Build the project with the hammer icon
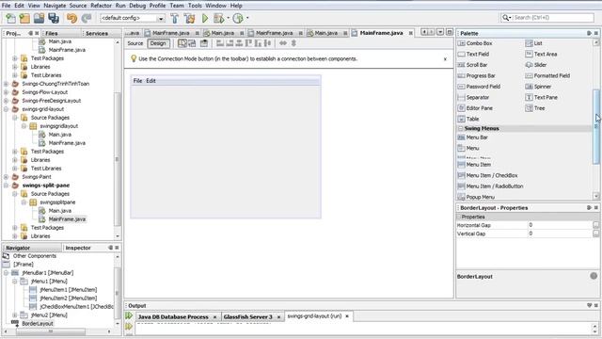Viewport: 602px width, 339px height. (x=175, y=18)
